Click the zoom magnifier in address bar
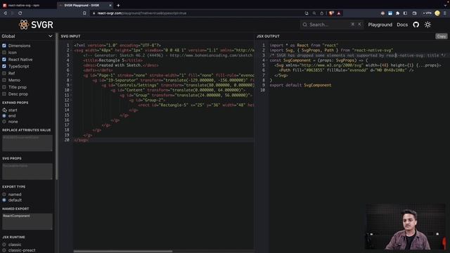Image resolution: width=450 pixels, height=253 pixels. 314,13
